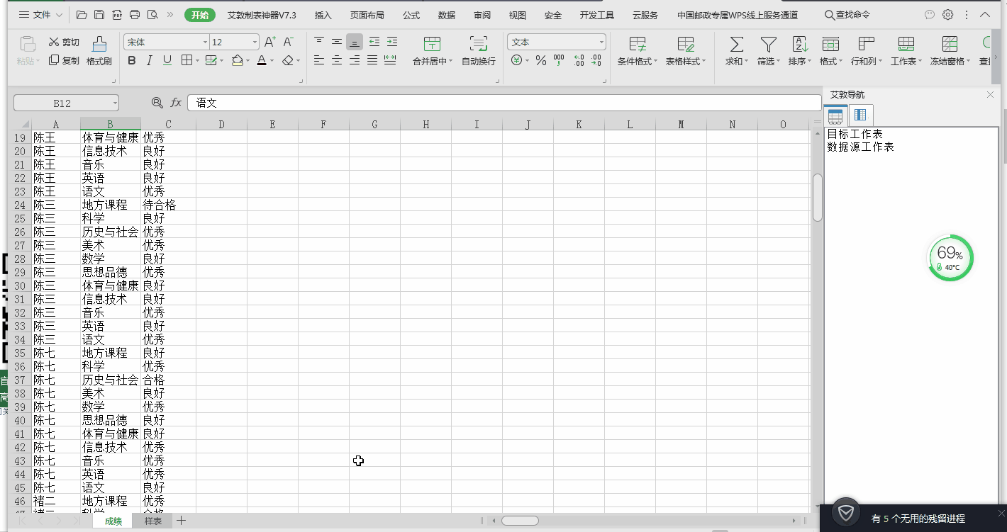Click the bottom align icon
Image resolution: width=1007 pixels, height=532 pixels.
(x=355, y=42)
